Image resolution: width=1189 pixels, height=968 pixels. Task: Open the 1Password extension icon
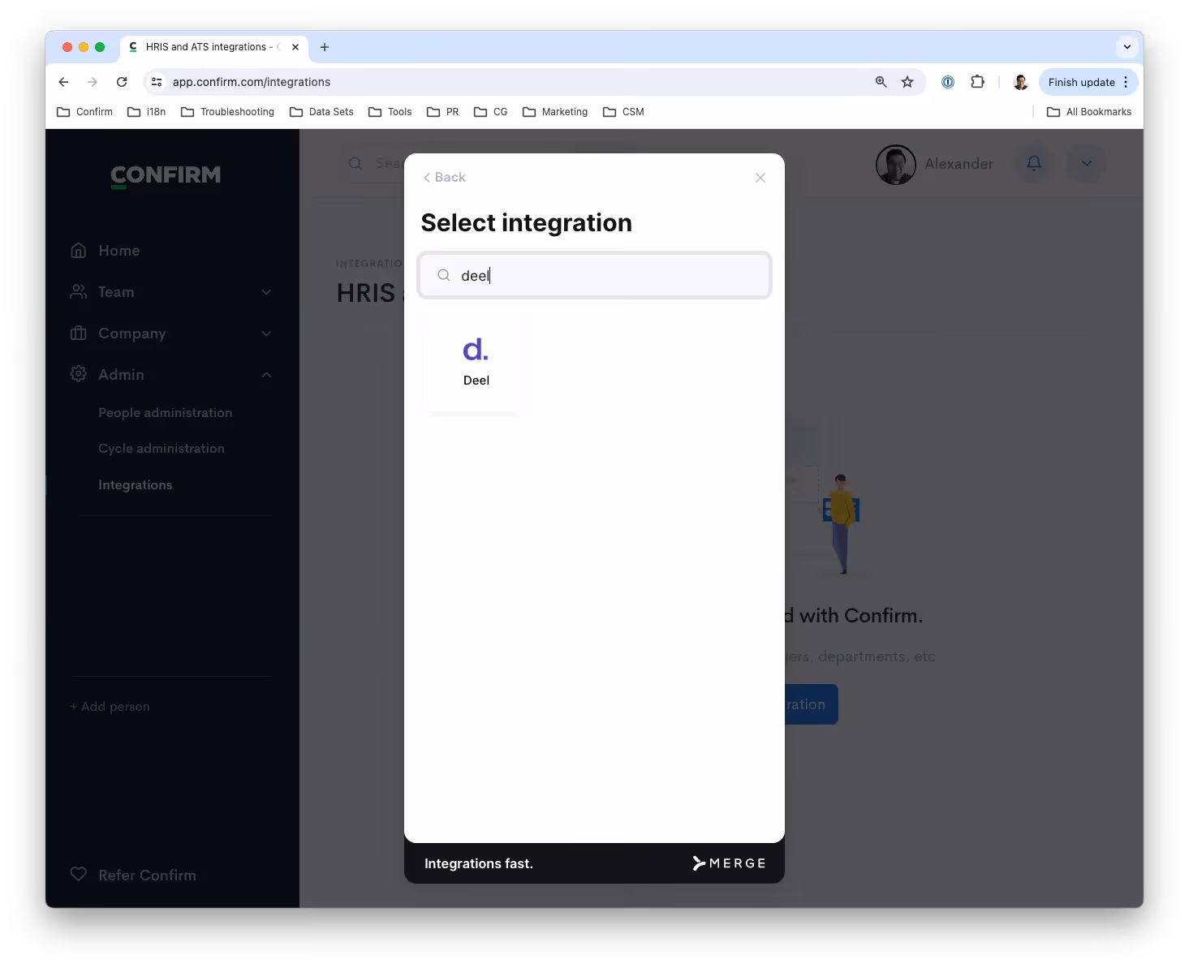tap(948, 82)
